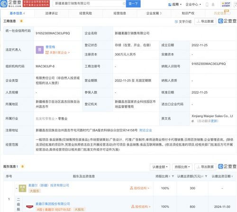Click the SVIP membership badge
The width and height of the screenshot is (237, 212).
(x=226, y=4)
